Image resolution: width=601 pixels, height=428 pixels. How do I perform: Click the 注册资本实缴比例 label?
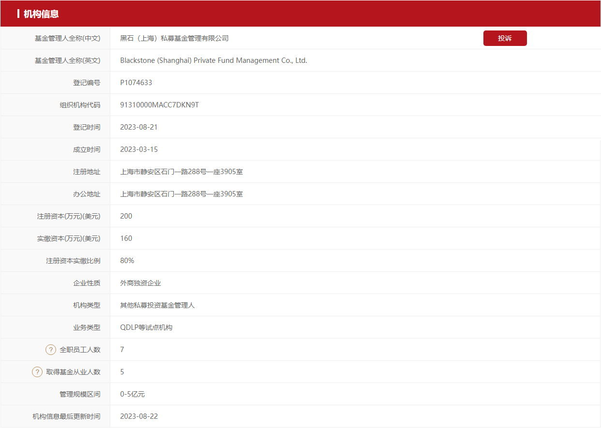coord(74,261)
